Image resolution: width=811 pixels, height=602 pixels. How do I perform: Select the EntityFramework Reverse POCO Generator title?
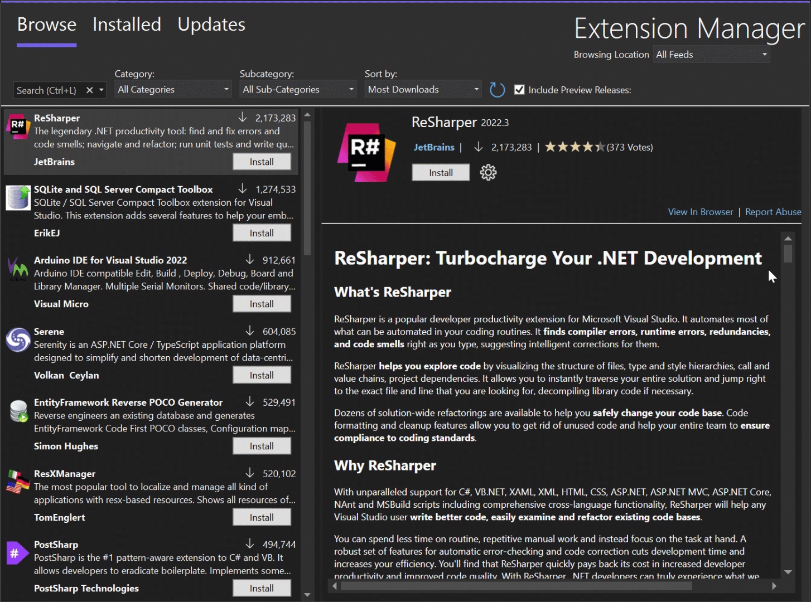[128, 402]
